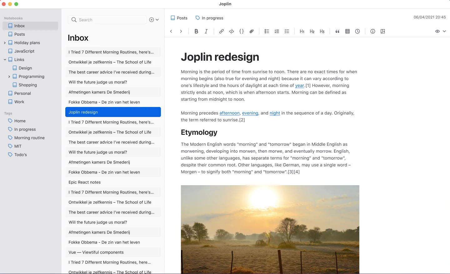450x274 pixels.
Task: Click the search magnifier icon
Action: coord(74,20)
